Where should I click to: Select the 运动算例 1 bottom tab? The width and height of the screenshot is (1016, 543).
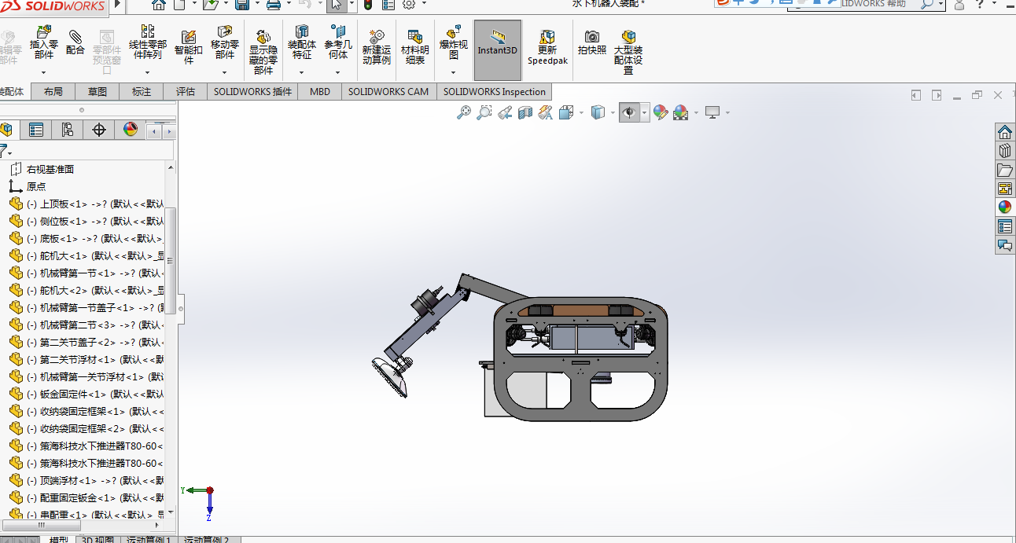tap(149, 540)
